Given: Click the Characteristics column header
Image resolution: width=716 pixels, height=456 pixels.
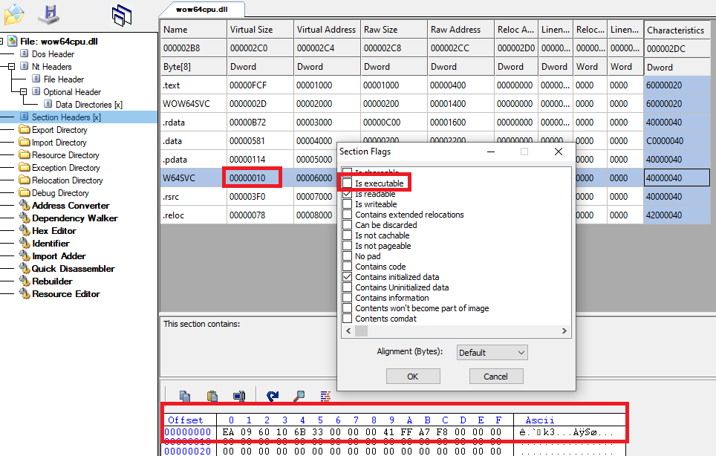Looking at the screenshot, I should click(x=677, y=30).
